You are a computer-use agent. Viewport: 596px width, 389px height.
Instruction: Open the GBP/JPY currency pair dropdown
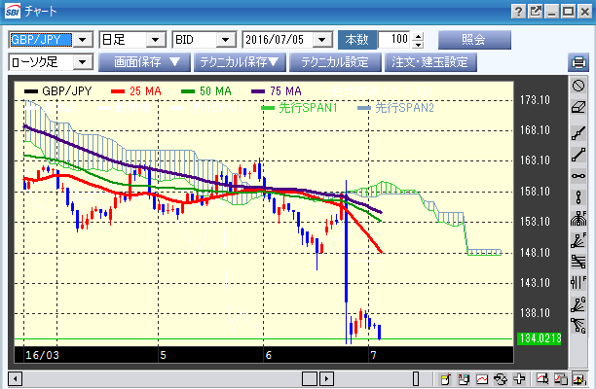click(x=83, y=40)
